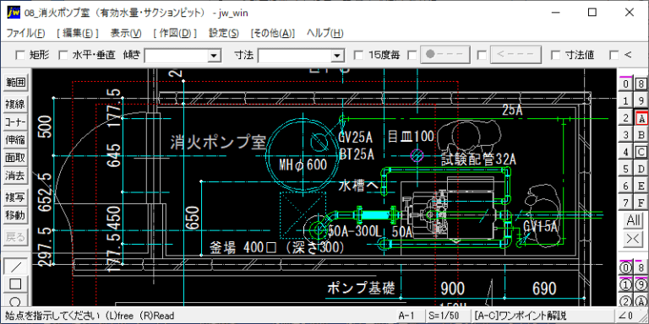Select circled layer group 1
The image size is (649, 324).
pos(626,284)
